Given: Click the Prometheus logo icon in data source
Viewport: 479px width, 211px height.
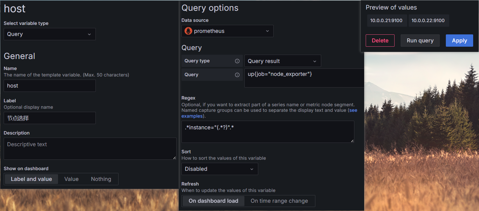Looking at the screenshot, I should tap(188, 31).
